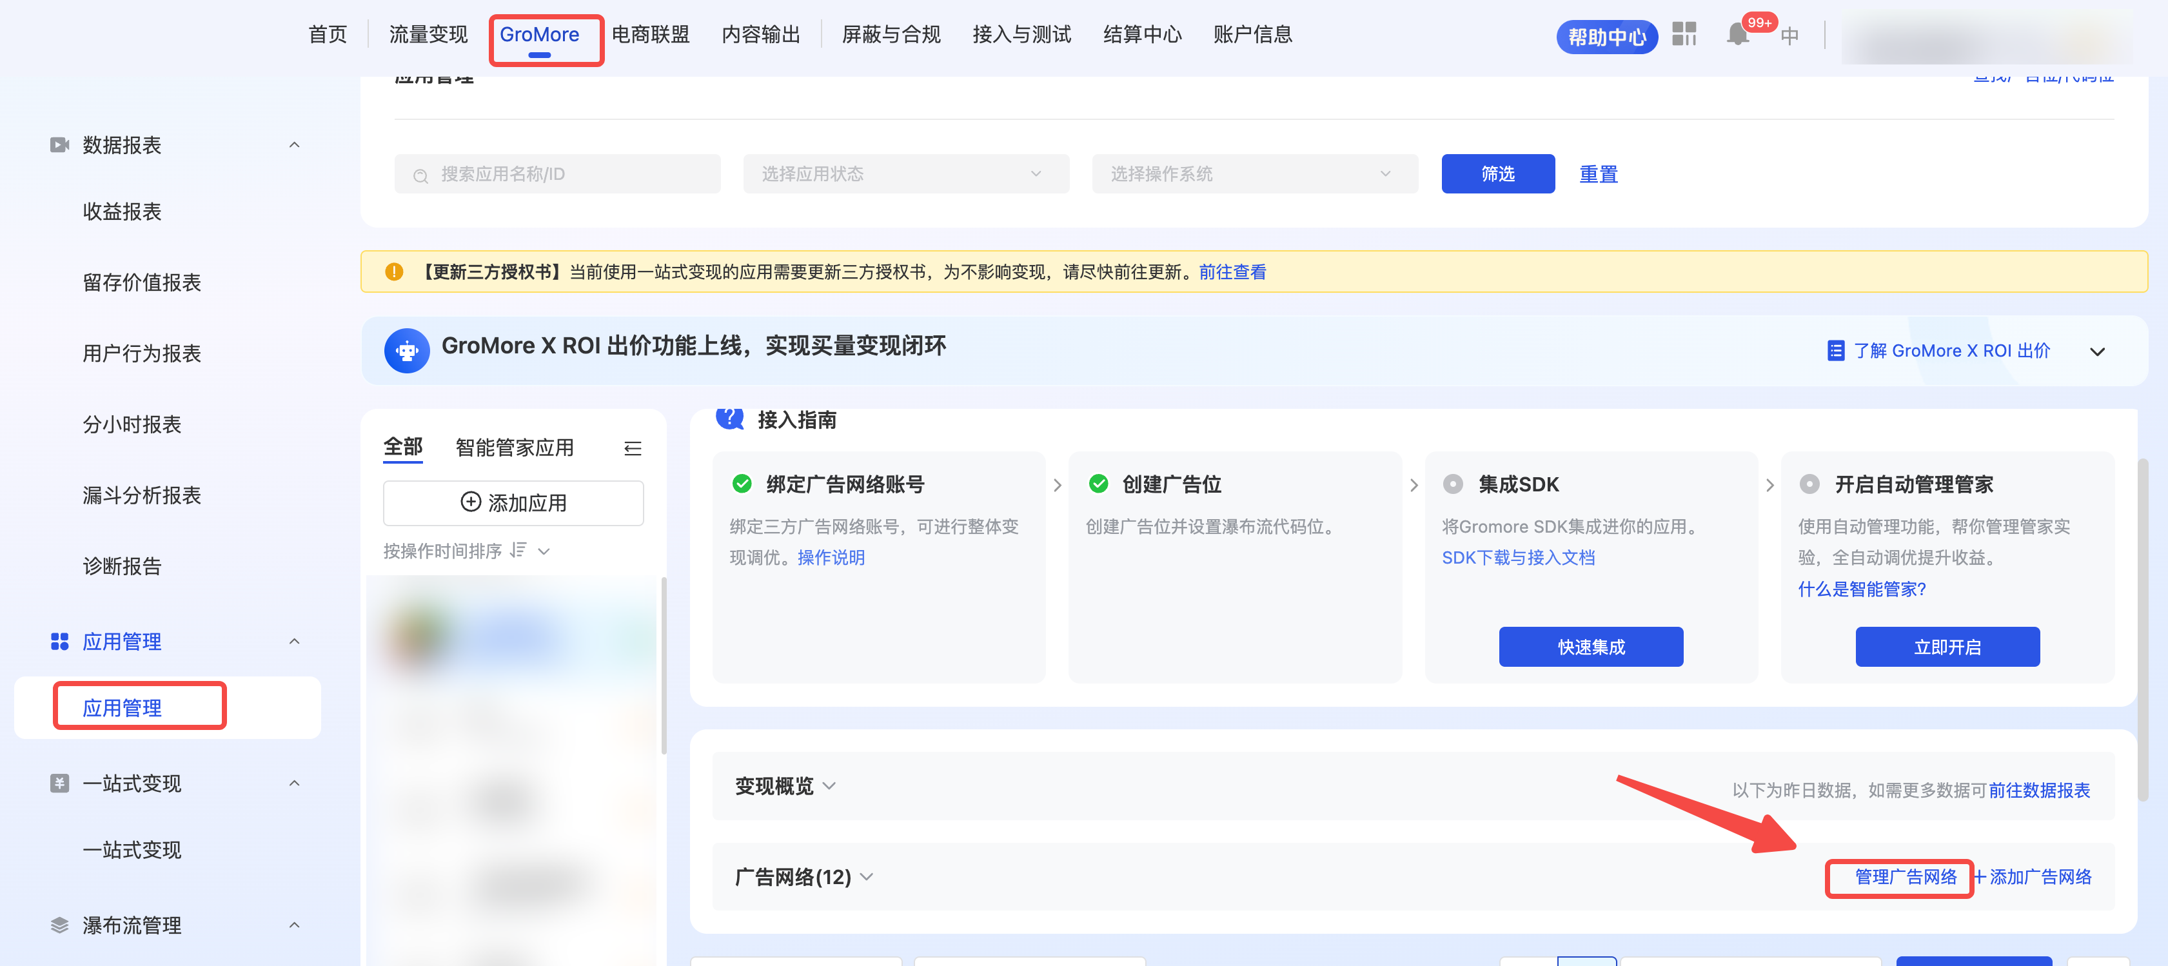This screenshot has height=966, width=2168.
Task: Open 屏蔽与合规 in top navigation
Action: 891,35
